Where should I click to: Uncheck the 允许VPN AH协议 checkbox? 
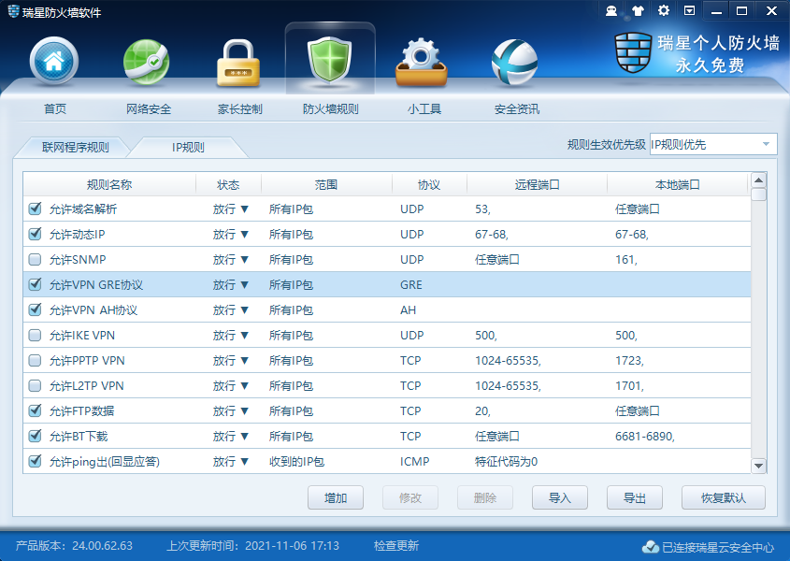(x=35, y=309)
